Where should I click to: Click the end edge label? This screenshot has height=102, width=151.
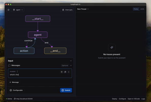click(x=47, y=43)
